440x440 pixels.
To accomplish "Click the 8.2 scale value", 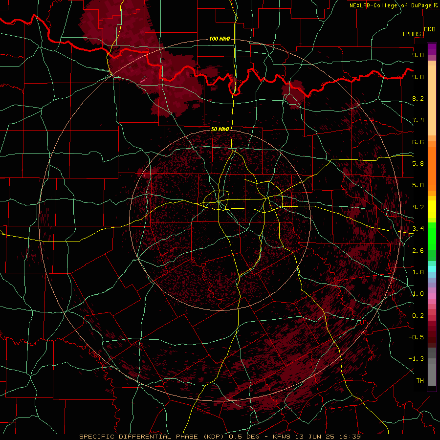I will 418,98.
